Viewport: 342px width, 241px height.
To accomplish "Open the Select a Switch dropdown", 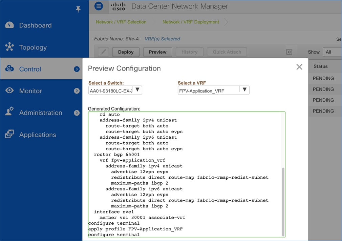I will click(115, 90).
